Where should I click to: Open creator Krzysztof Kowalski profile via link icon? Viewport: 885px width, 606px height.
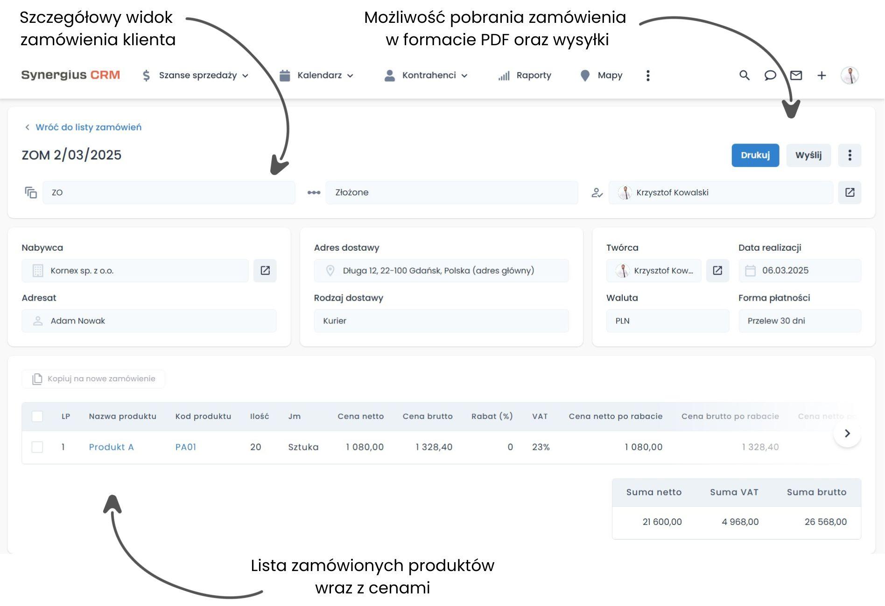pyautogui.click(x=717, y=270)
